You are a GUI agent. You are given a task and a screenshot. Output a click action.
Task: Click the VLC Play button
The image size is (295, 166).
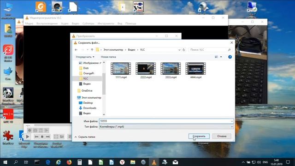28,136
